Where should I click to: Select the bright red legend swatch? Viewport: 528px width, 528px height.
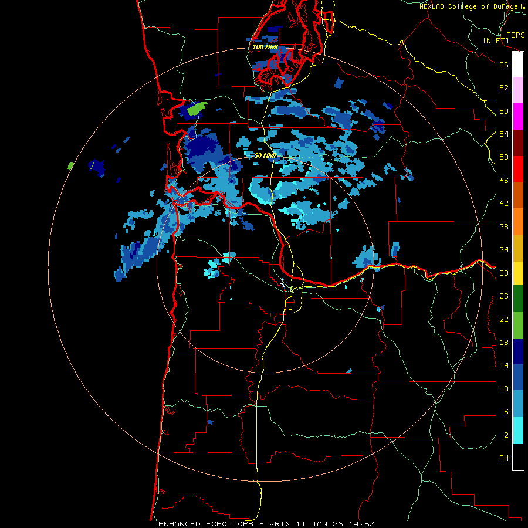518,169
